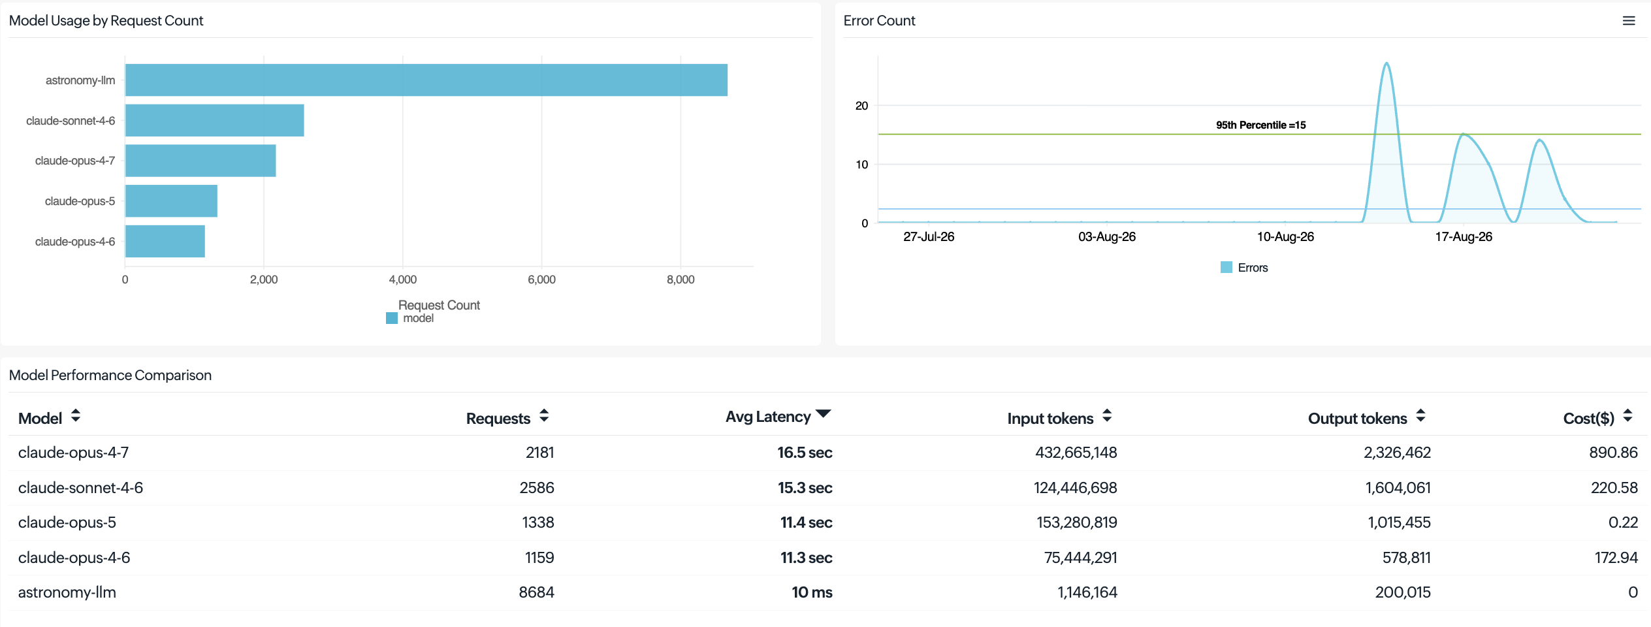Image resolution: width=1651 pixels, height=627 pixels.
Task: Click the 27-Jul-26 axis date label
Action: [929, 236]
